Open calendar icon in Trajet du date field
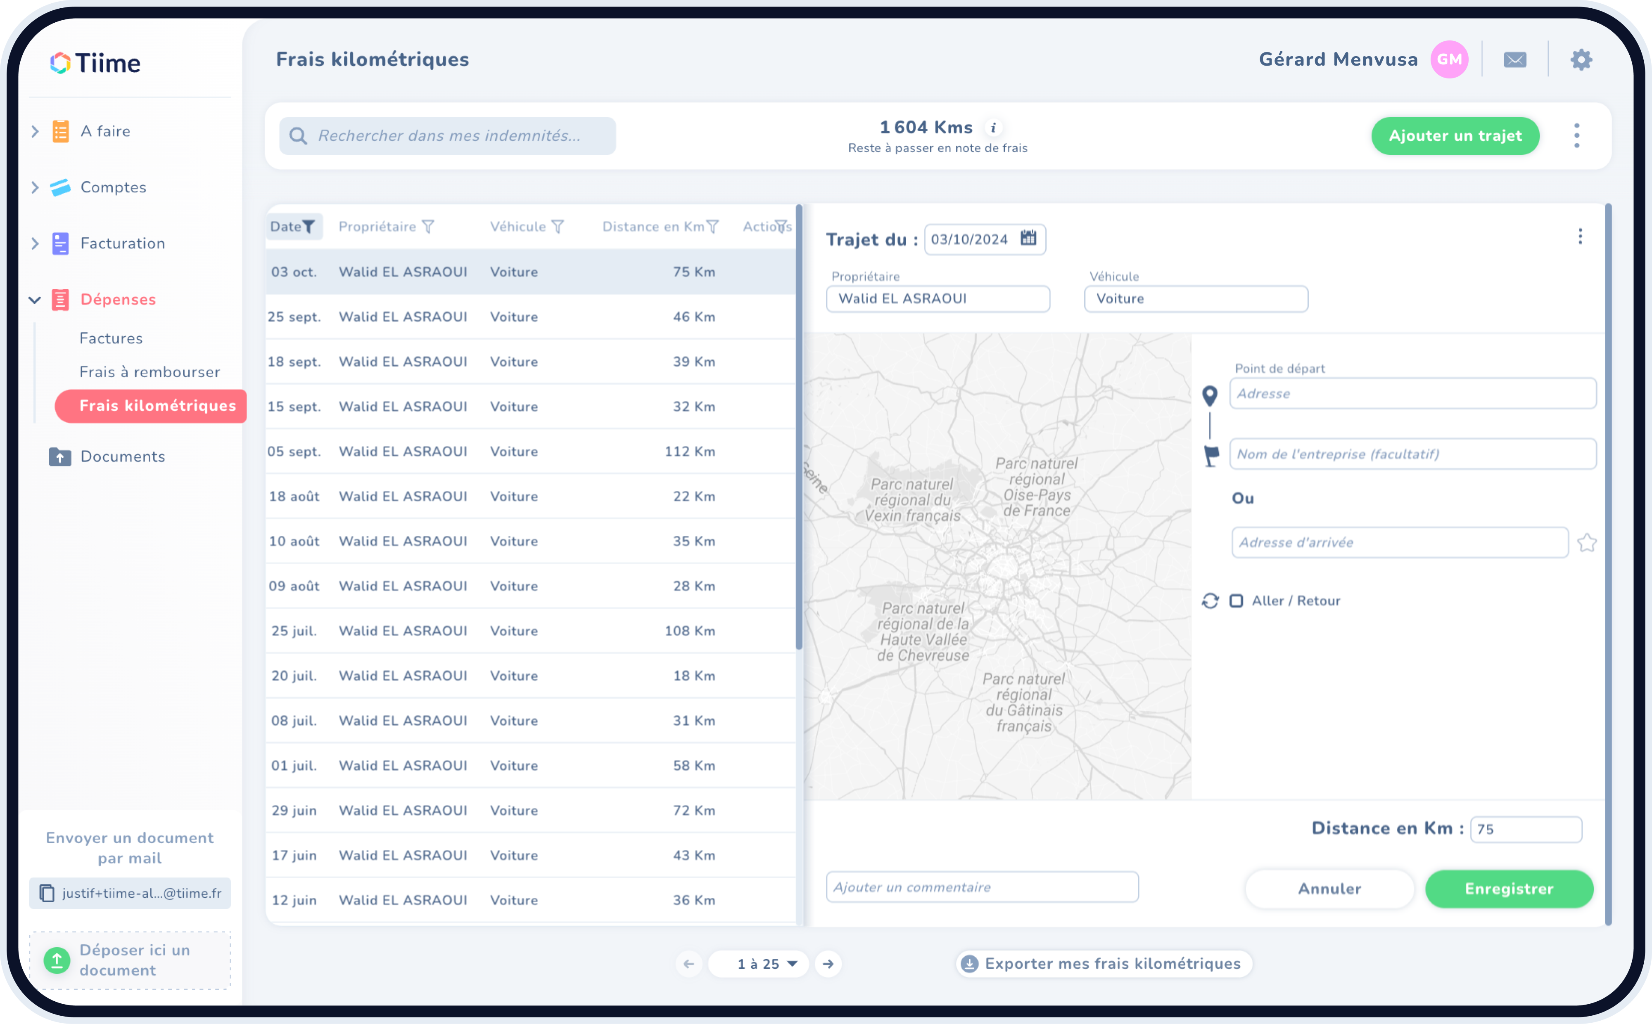 click(1028, 239)
